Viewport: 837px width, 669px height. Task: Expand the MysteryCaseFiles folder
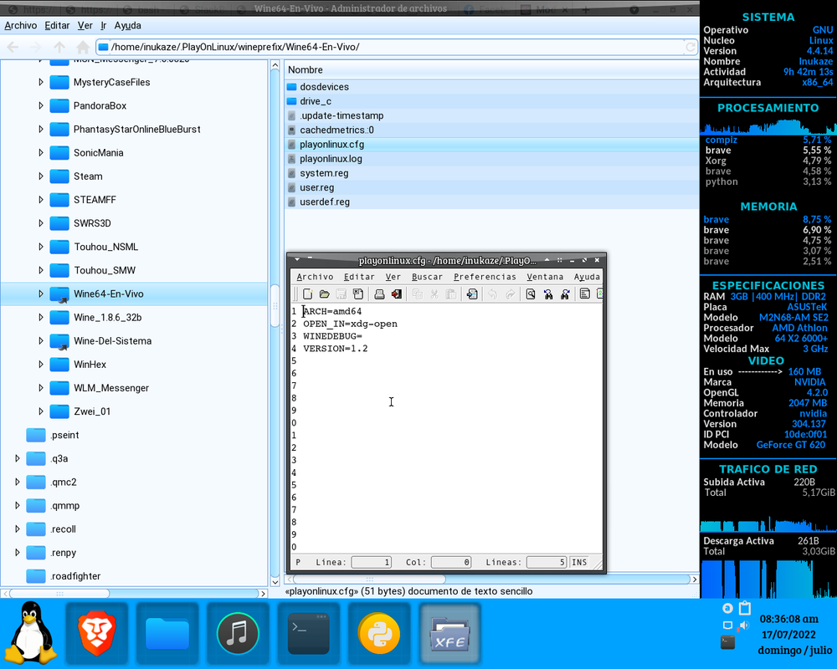click(x=40, y=82)
